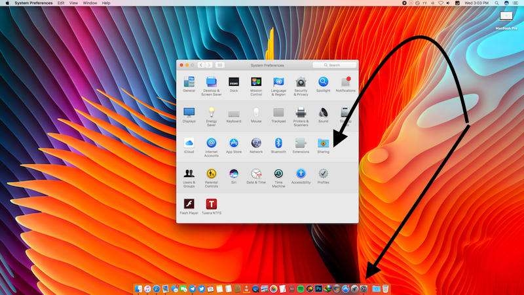Open the Network preference pane
This screenshot has height=295, width=524.
click(x=256, y=143)
